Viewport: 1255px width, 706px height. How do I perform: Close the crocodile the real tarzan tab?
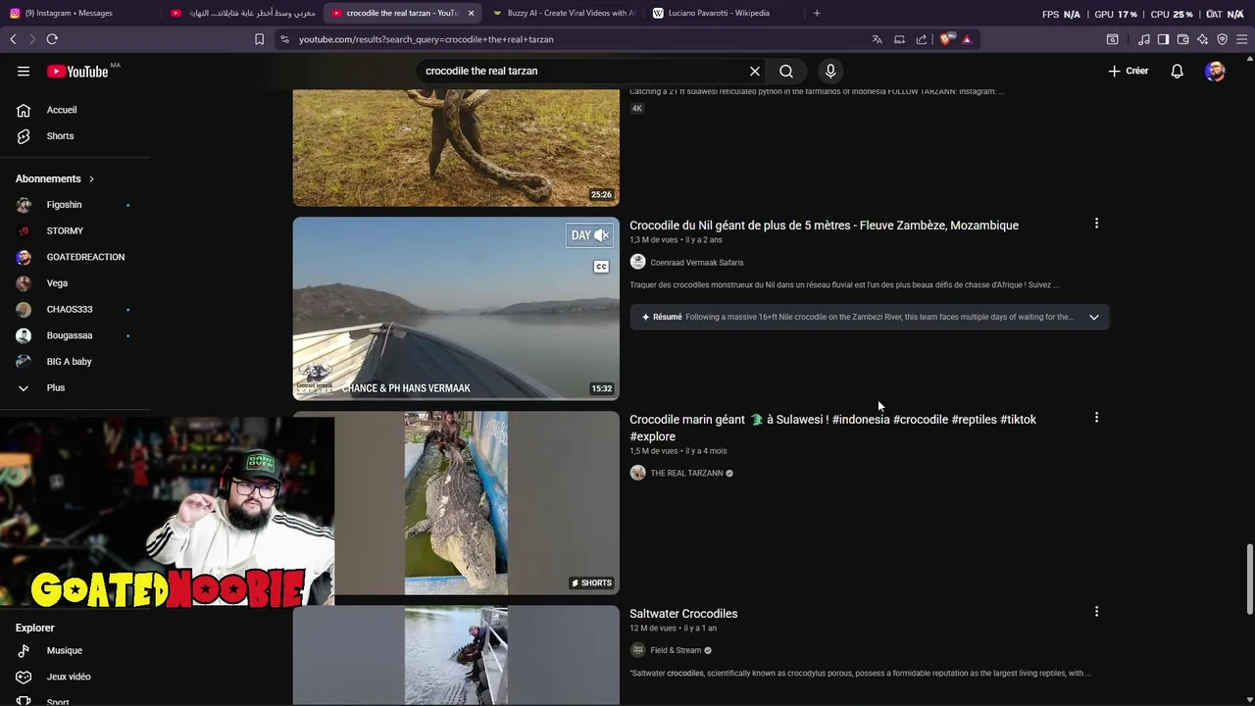[x=471, y=13]
